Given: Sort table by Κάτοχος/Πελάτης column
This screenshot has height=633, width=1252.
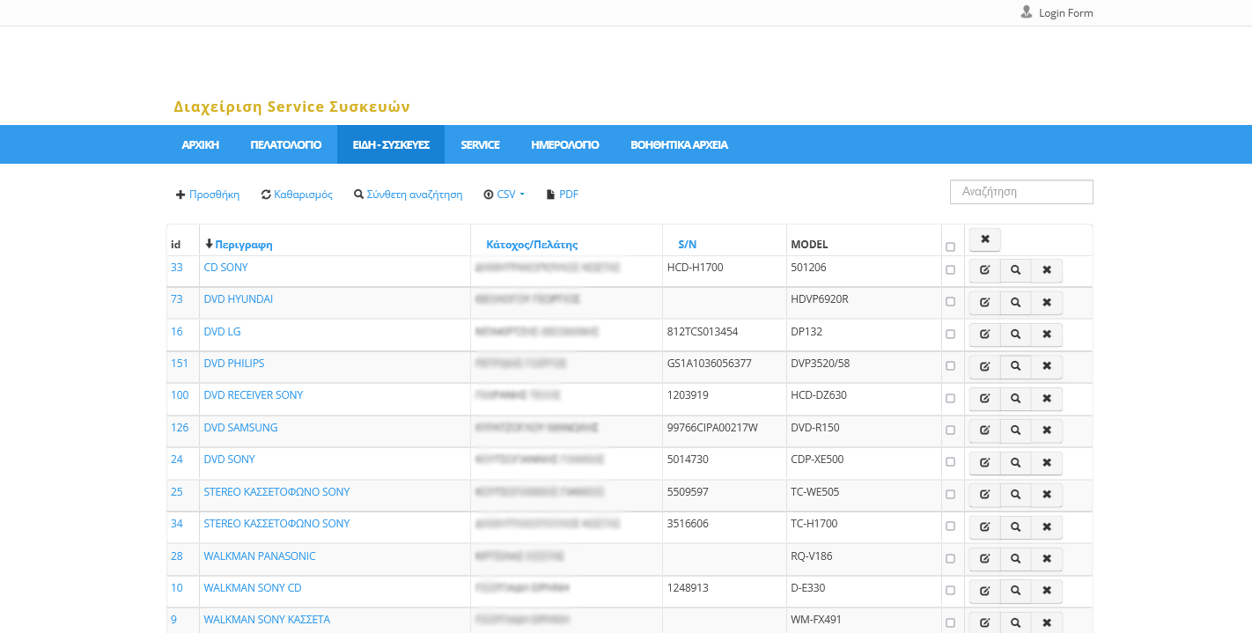Looking at the screenshot, I should [x=532, y=245].
